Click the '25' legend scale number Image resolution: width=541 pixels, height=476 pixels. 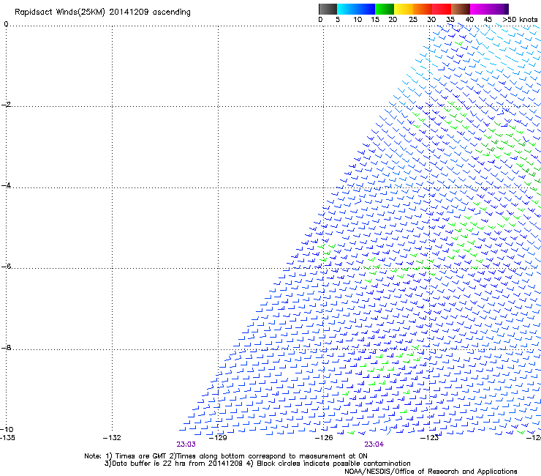(x=413, y=20)
